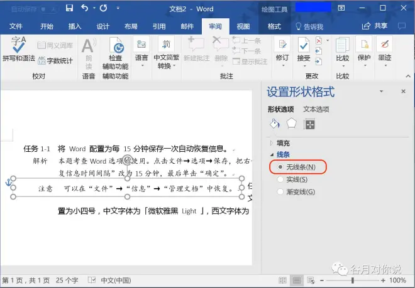Click the reject change red X icon
The height and width of the screenshot is (288, 415).
(319, 41)
